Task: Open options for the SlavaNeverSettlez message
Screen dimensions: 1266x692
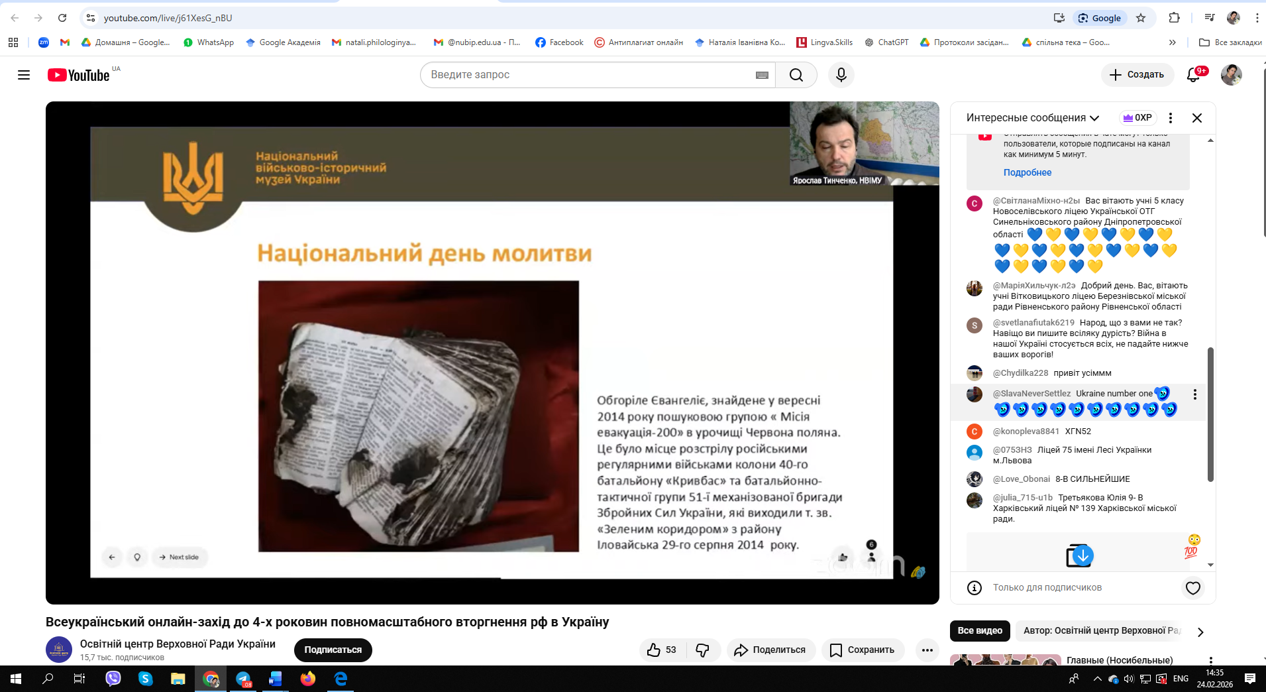Action: pos(1195,394)
